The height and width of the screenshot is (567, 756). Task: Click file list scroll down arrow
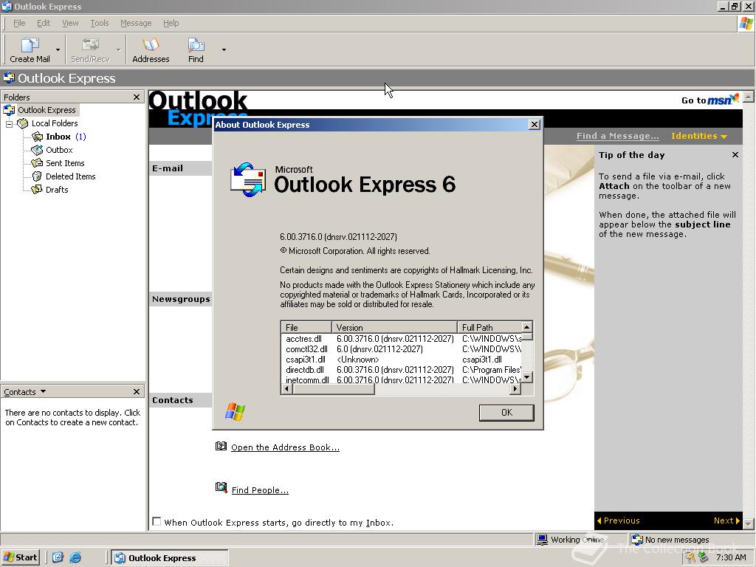click(527, 377)
